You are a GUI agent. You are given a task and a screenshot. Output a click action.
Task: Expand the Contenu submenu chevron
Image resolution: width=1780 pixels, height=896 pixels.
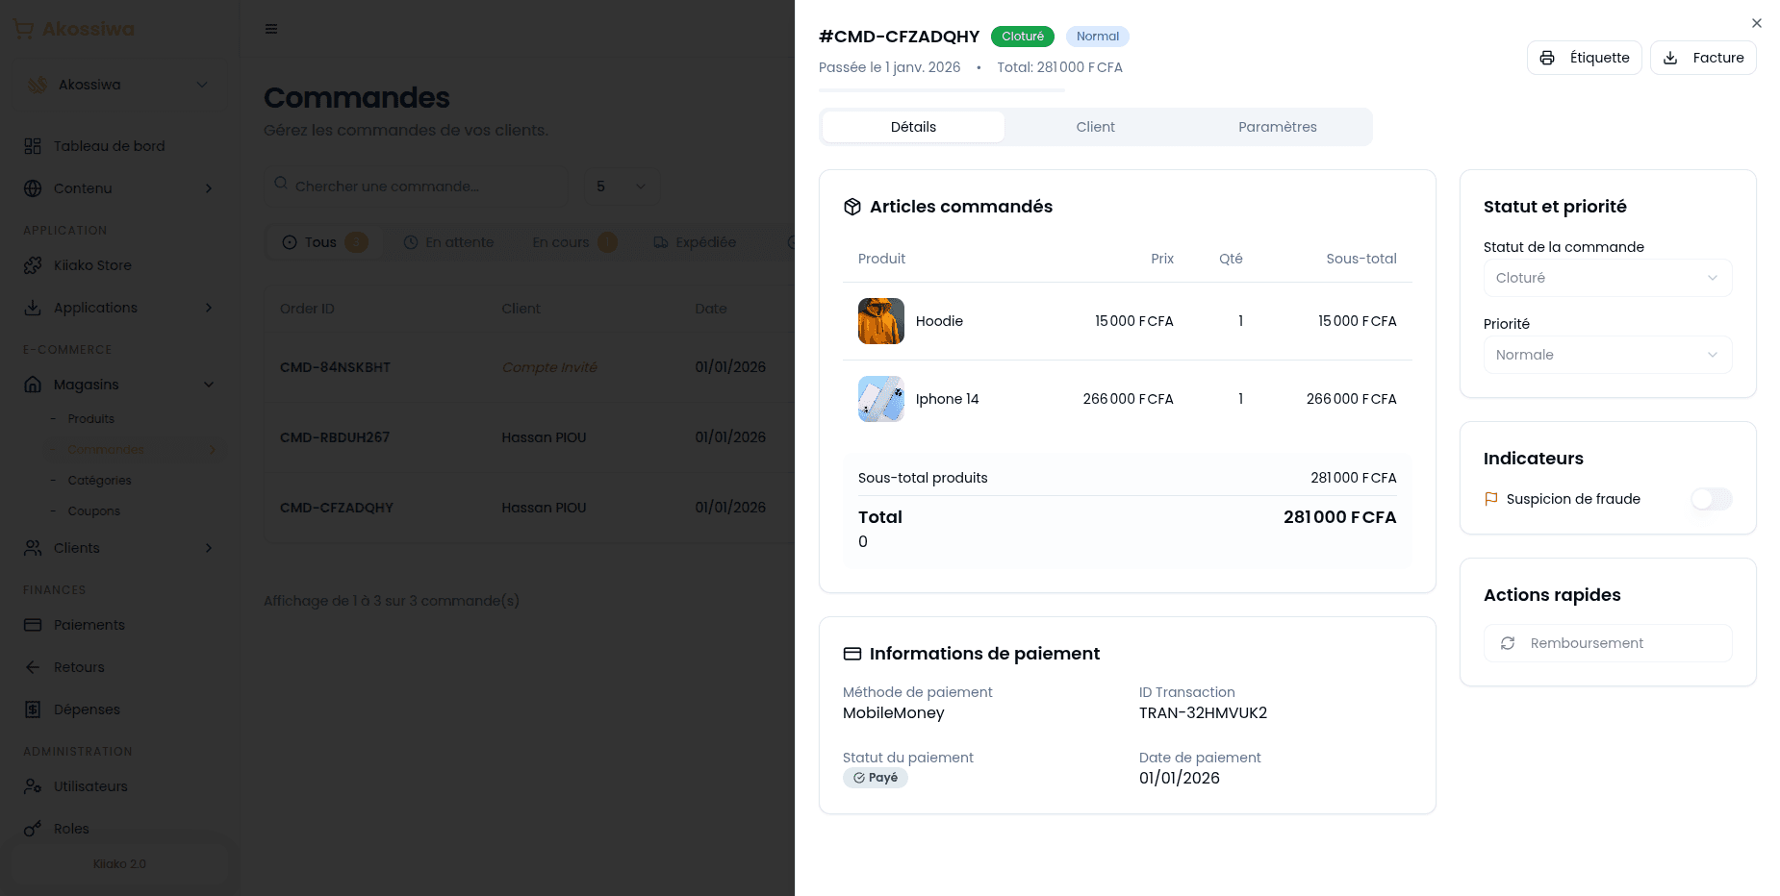209,188
